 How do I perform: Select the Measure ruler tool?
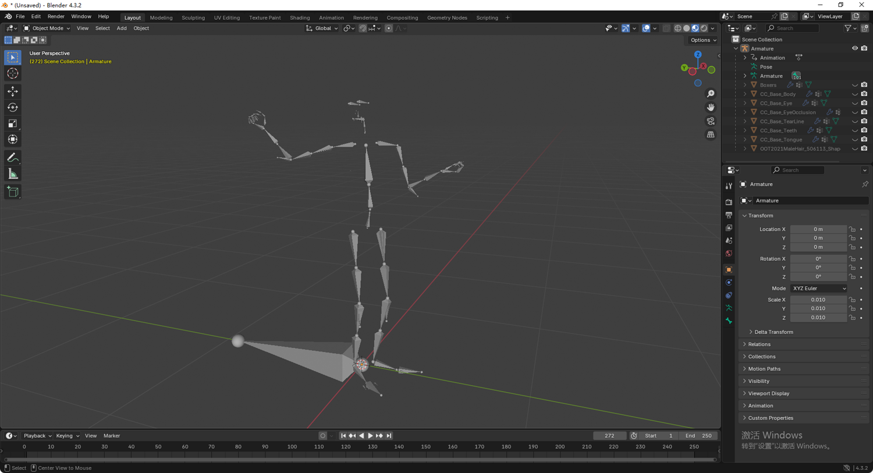tap(13, 174)
